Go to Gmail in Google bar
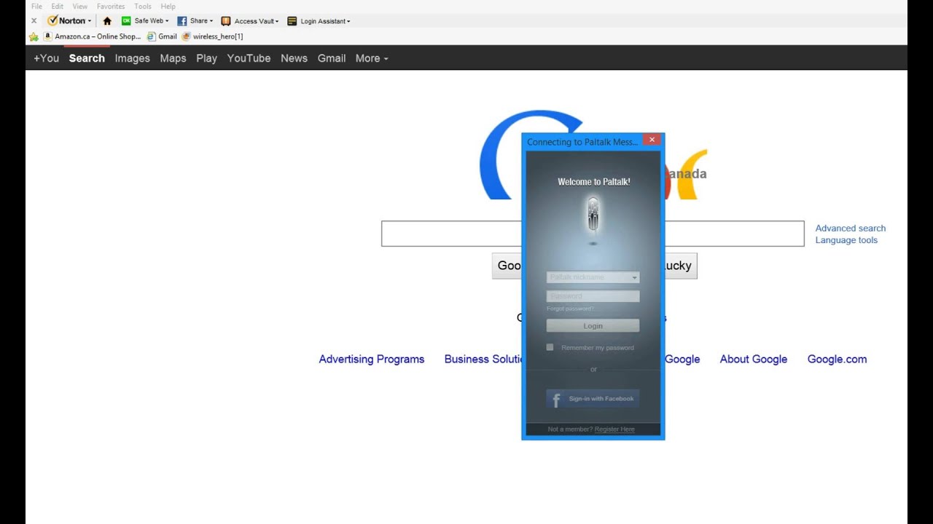This screenshot has width=933, height=524. pyautogui.click(x=332, y=58)
